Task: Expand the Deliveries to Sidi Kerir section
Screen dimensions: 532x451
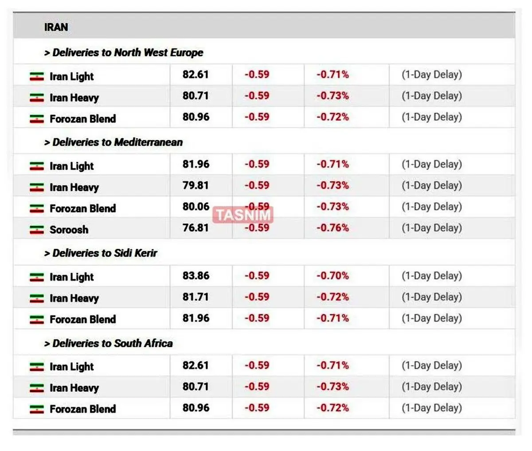Action: (x=101, y=253)
